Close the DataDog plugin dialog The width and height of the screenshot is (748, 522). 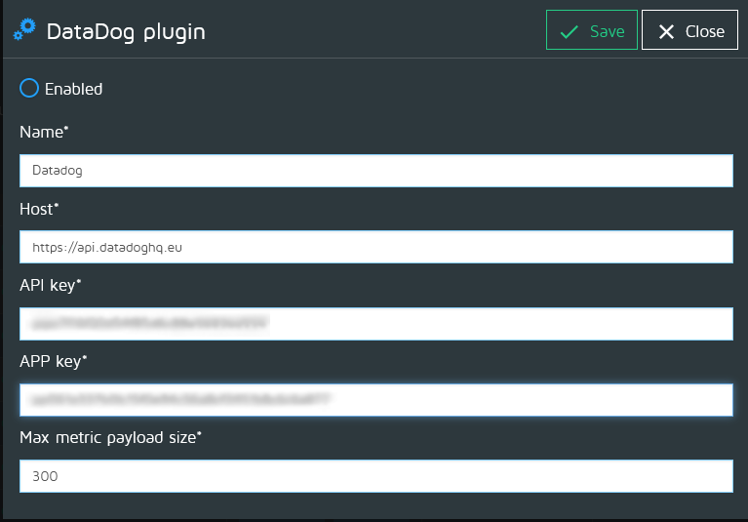[689, 30]
